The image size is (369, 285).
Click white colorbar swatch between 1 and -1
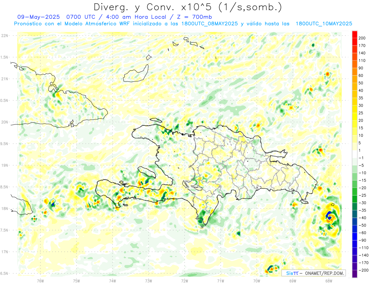click(x=355, y=154)
